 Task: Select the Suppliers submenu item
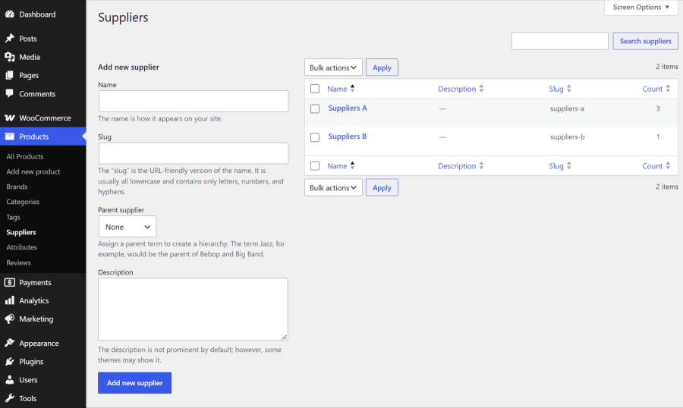(21, 232)
